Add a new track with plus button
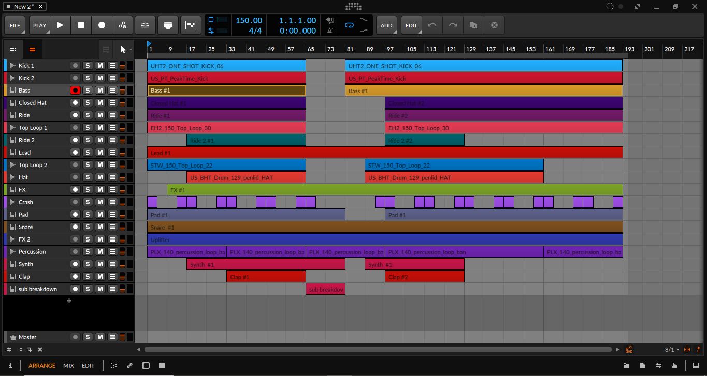The image size is (707, 376). (x=69, y=301)
